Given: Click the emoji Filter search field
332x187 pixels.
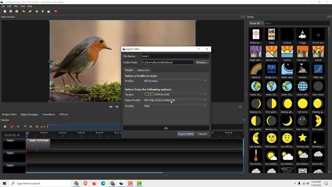Looking at the screenshot, I should pos(297,23).
